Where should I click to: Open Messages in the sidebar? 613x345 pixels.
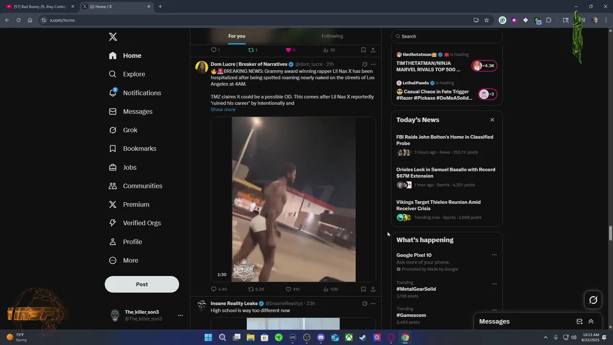click(131, 112)
